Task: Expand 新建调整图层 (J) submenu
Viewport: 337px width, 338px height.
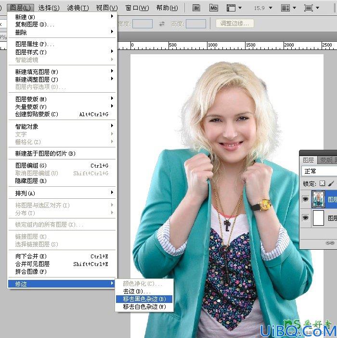Action: (x=62, y=79)
